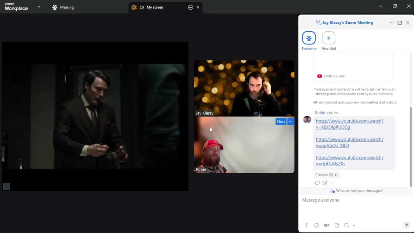
Task: Click Robin's avatar in the chat
Action: (x=307, y=120)
